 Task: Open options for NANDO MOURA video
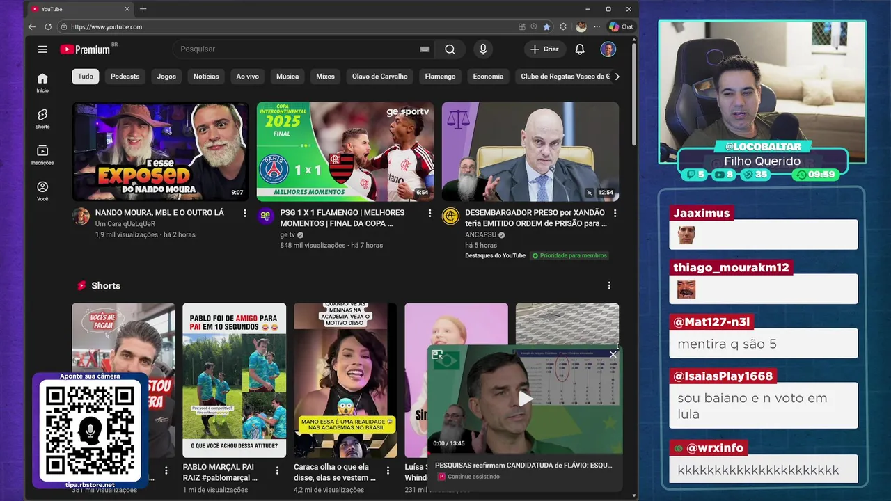point(244,214)
